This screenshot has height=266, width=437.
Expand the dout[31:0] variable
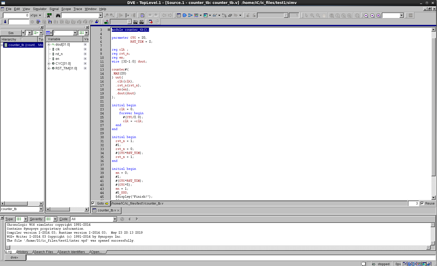[x=49, y=45]
